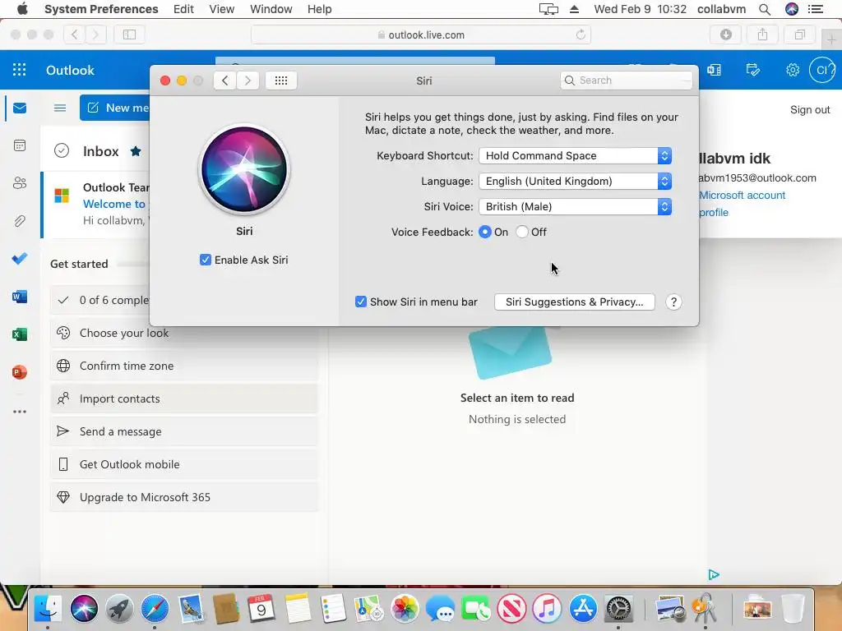The width and height of the screenshot is (842, 631).
Task: Open Microsoft account link
Action: pos(743,196)
